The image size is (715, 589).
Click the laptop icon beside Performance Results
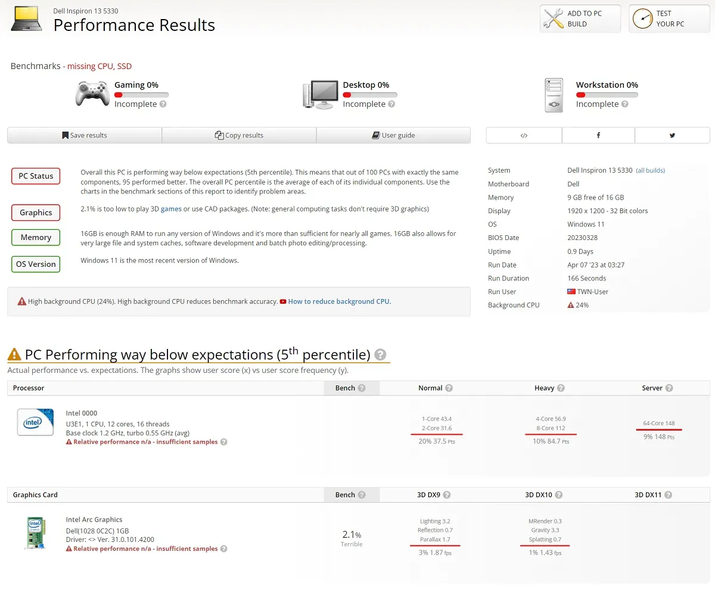27,19
